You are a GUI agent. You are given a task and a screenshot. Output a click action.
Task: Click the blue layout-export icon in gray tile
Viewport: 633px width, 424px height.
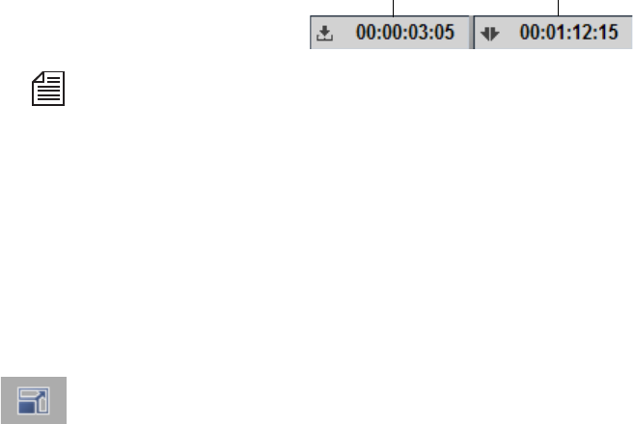pyautogui.click(x=34, y=401)
